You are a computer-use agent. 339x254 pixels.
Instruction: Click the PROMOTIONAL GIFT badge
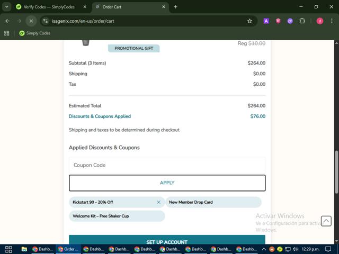click(x=134, y=48)
